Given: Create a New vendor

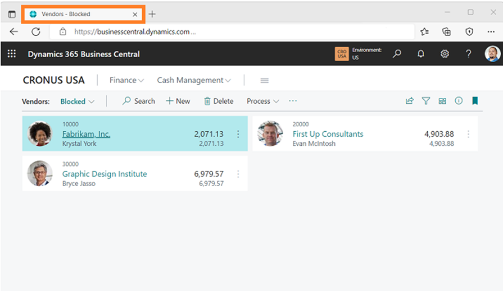Looking at the screenshot, I should pos(178,101).
